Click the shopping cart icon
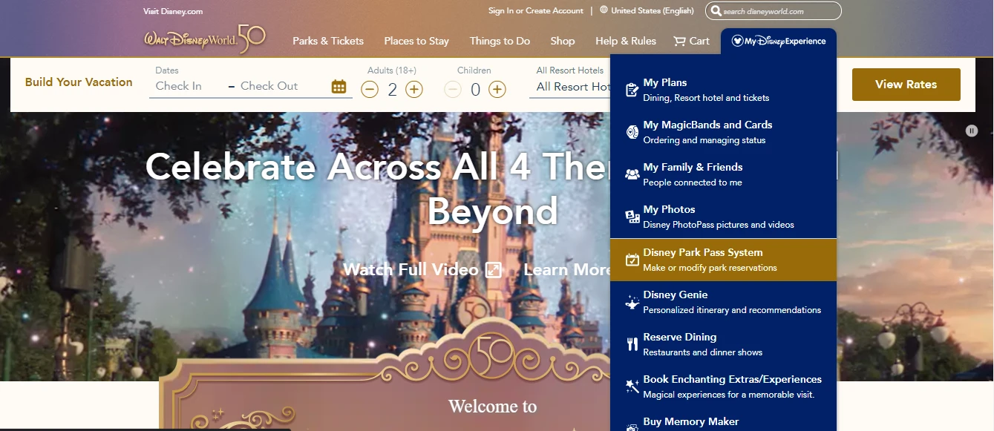994x431 pixels. [x=679, y=42]
